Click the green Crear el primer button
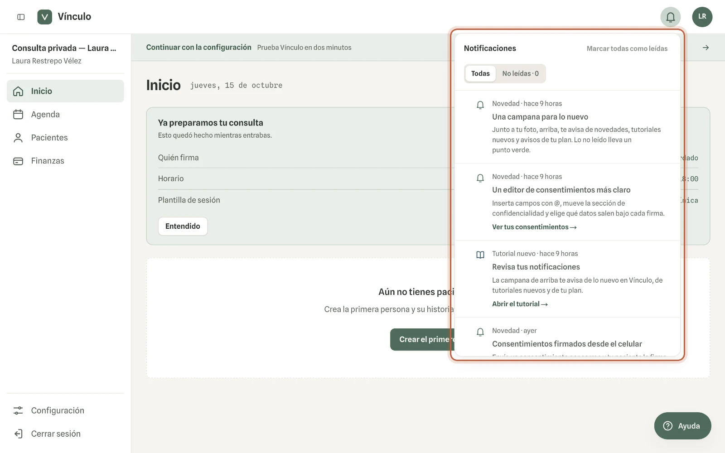Image resolution: width=725 pixels, height=453 pixels. tap(422, 339)
